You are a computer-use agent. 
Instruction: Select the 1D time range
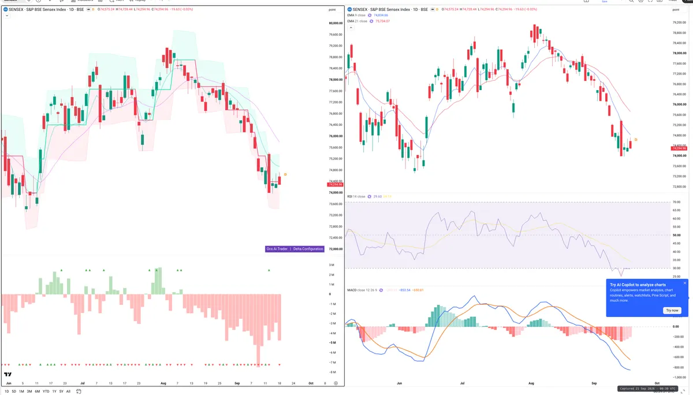pos(8,391)
